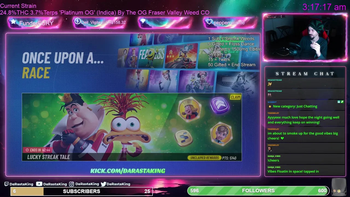The height and width of the screenshot is (197, 350).
Task: Click 'ONCE UPON A... RACE' title
Action: click(63, 65)
